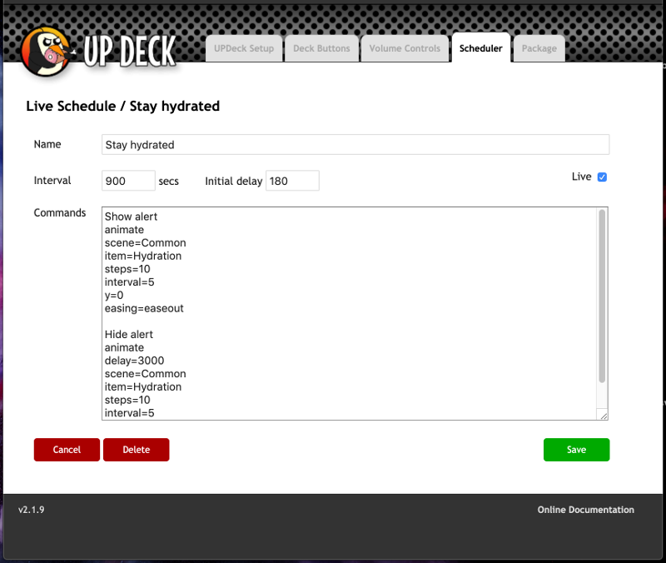The width and height of the screenshot is (666, 563).
Task: Grab the Commands box resize handle
Action: pyautogui.click(x=604, y=416)
